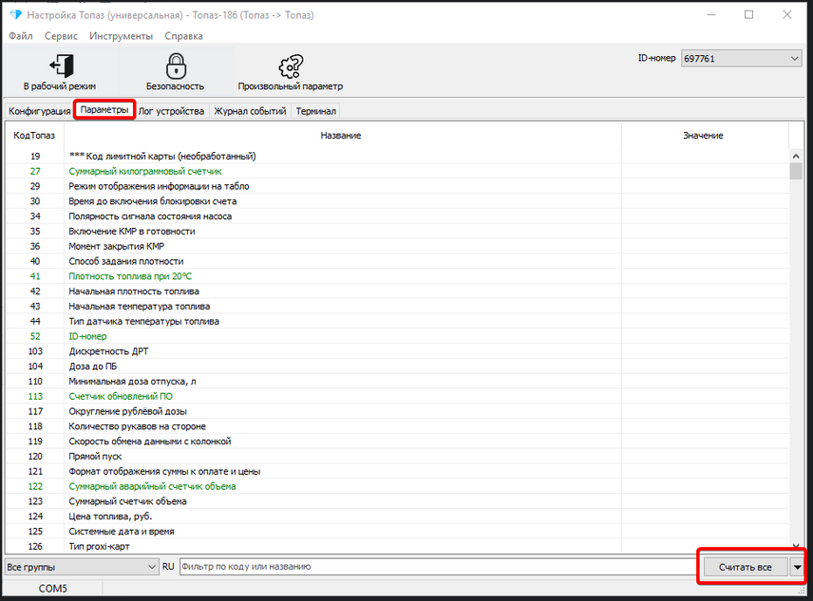The height and width of the screenshot is (601, 813).
Task: Switch to the Конфигурация tab
Action: (x=39, y=111)
